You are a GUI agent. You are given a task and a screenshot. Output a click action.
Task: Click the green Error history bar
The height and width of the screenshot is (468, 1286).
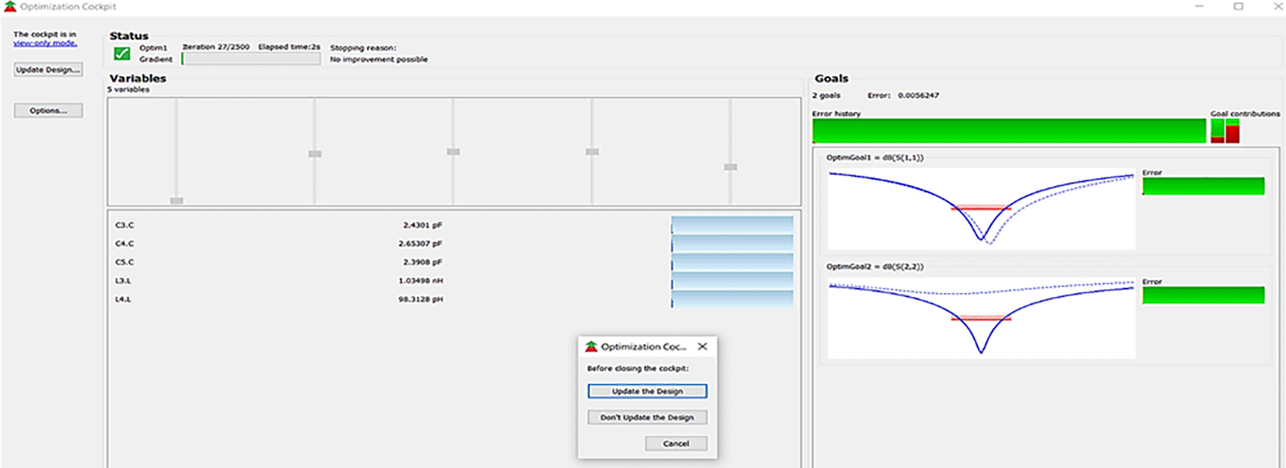(x=1008, y=131)
